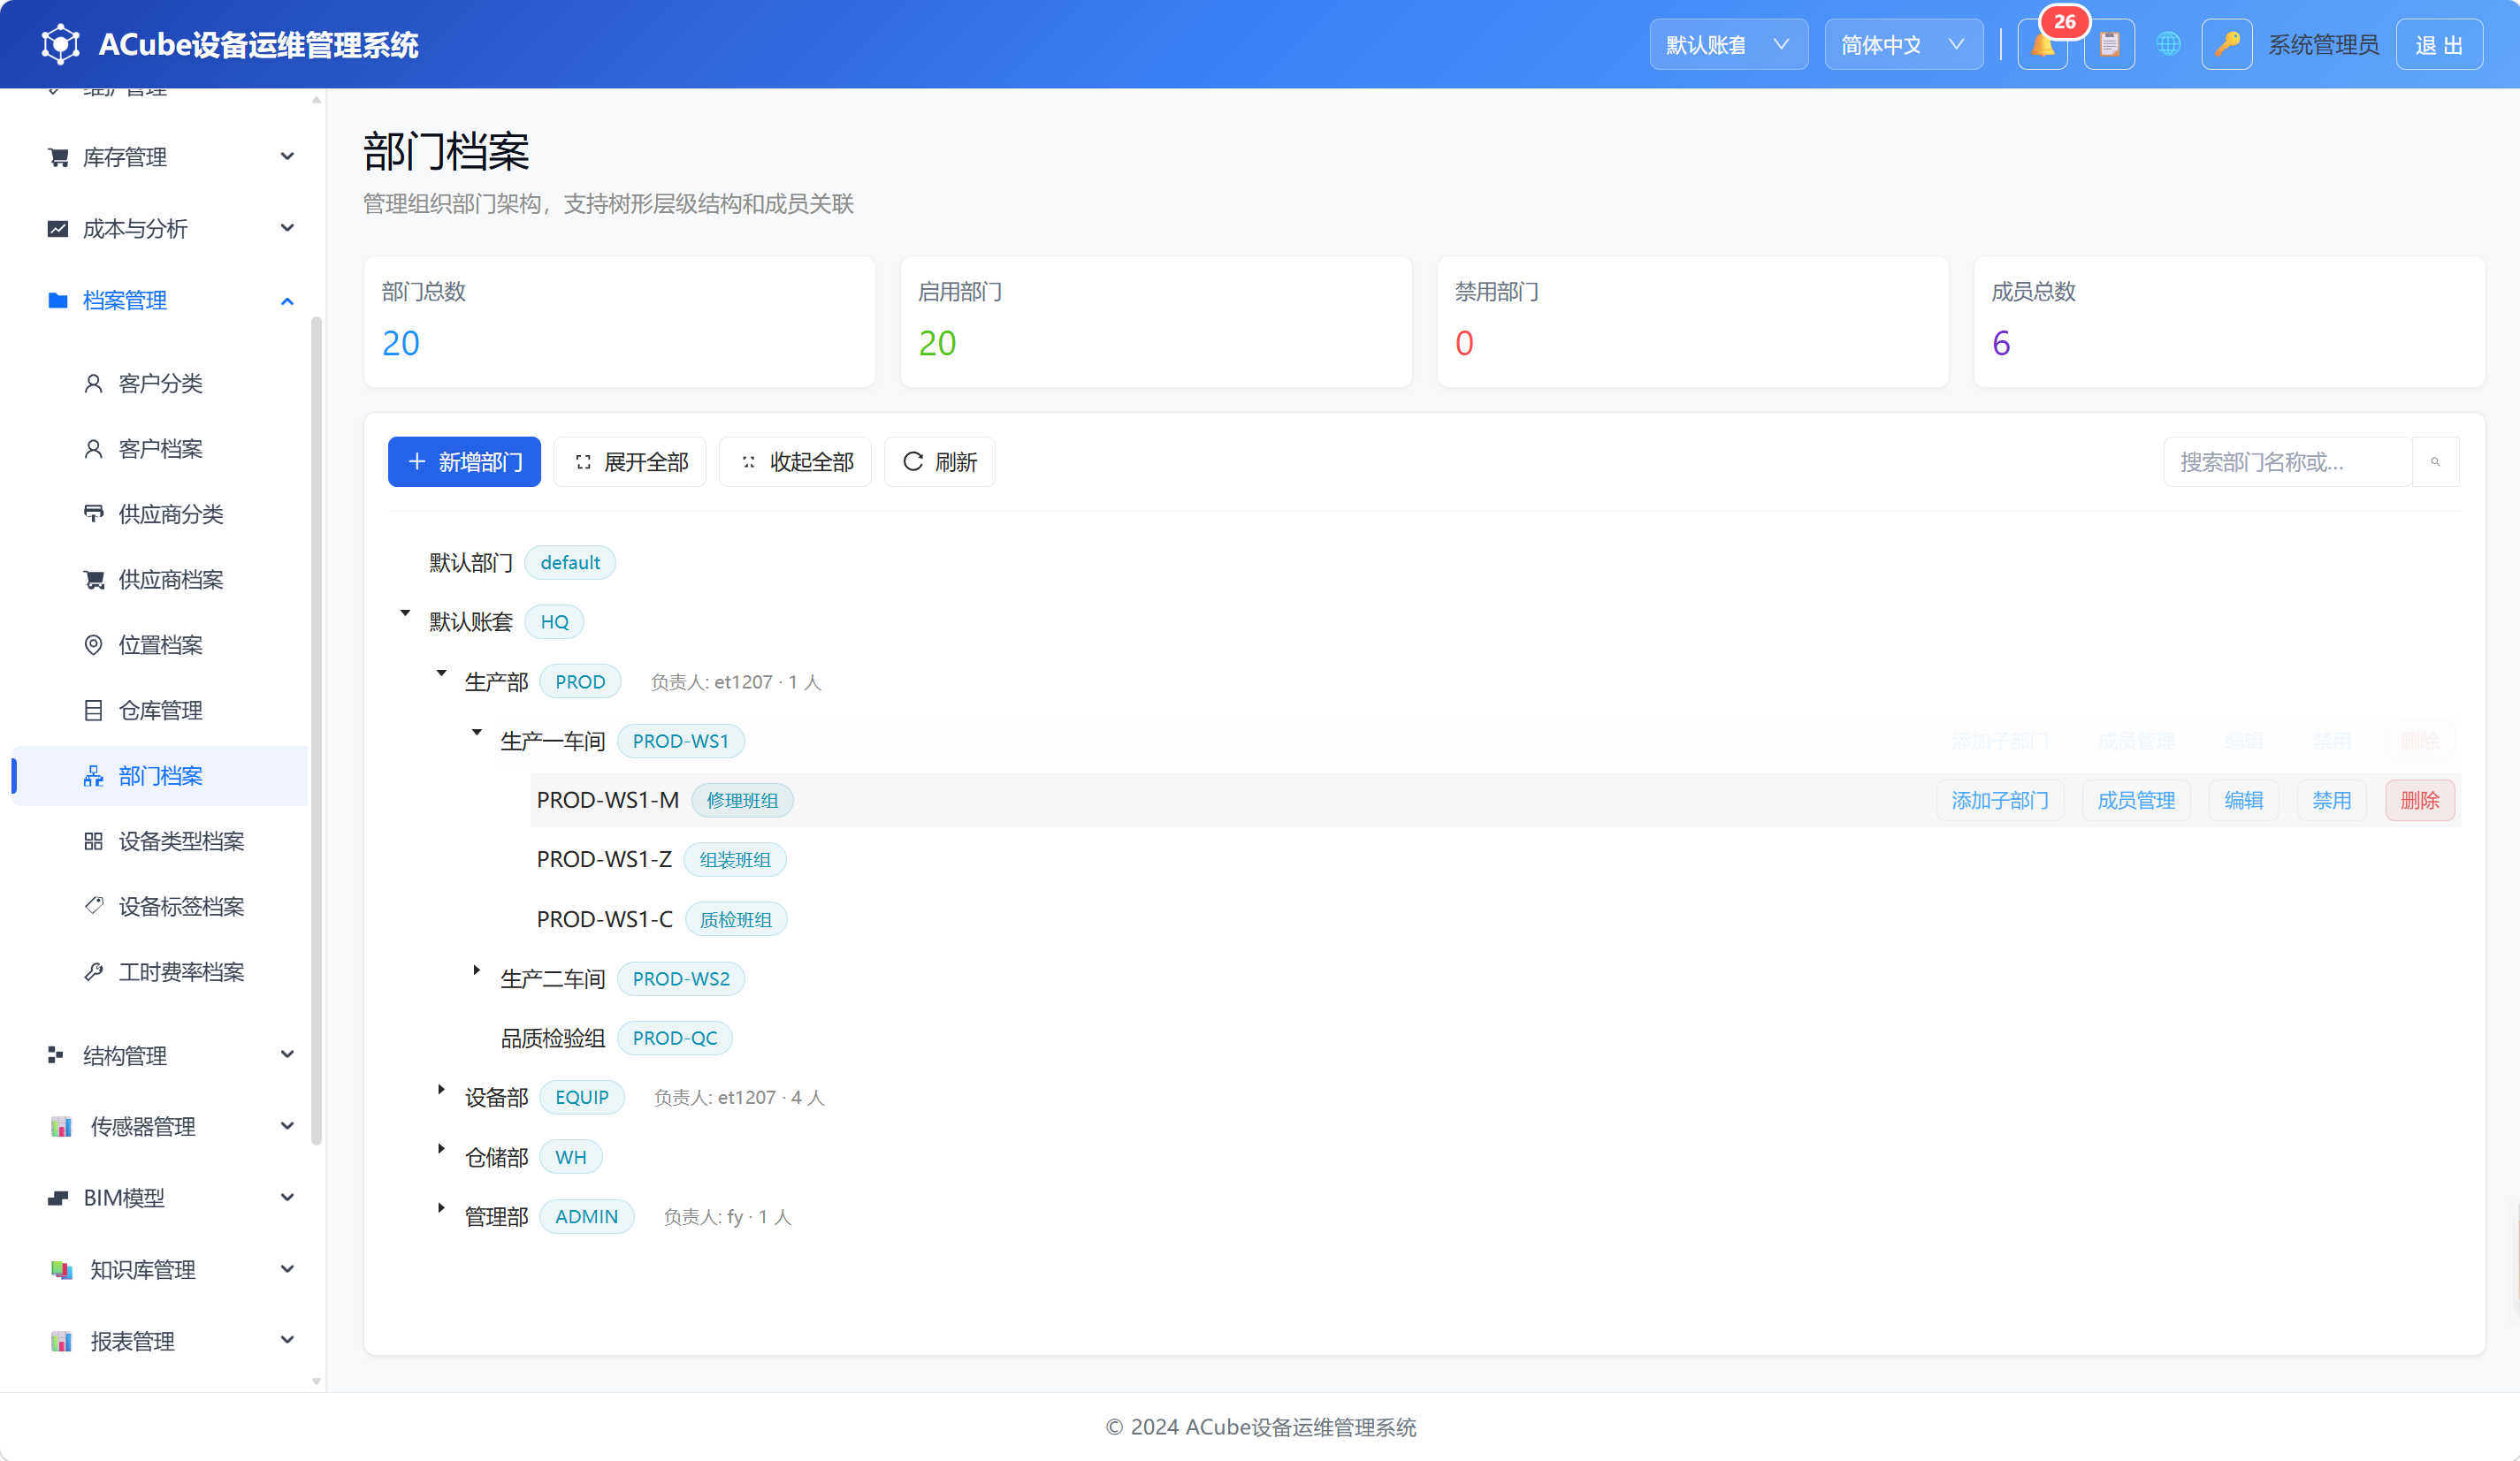Expand the 仓储部 tree node
Image resolution: width=2520 pixels, height=1461 pixels.
pos(441,1149)
